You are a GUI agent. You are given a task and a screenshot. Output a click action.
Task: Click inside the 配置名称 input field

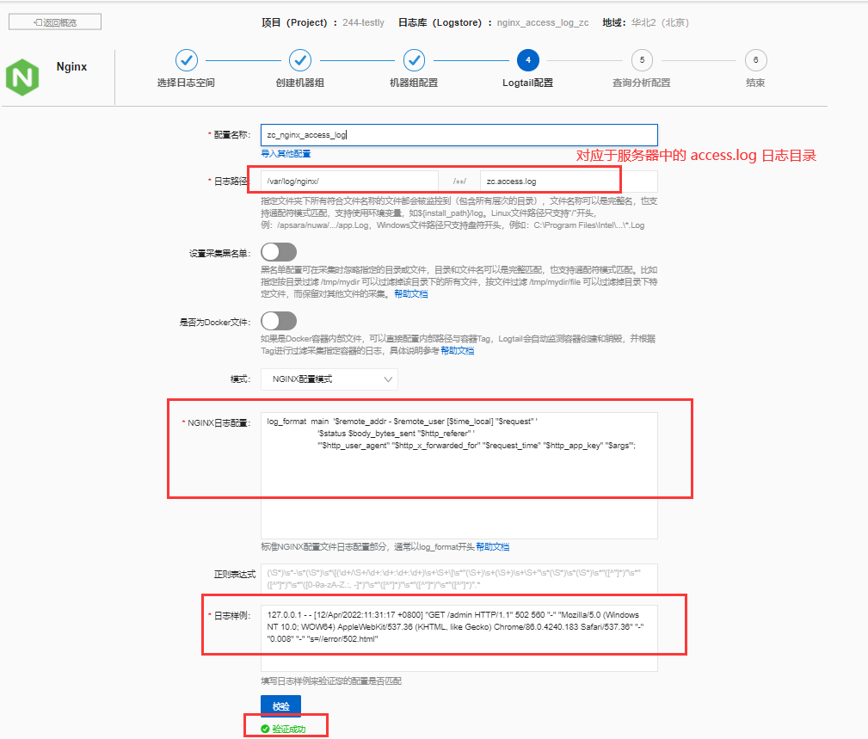(456, 134)
